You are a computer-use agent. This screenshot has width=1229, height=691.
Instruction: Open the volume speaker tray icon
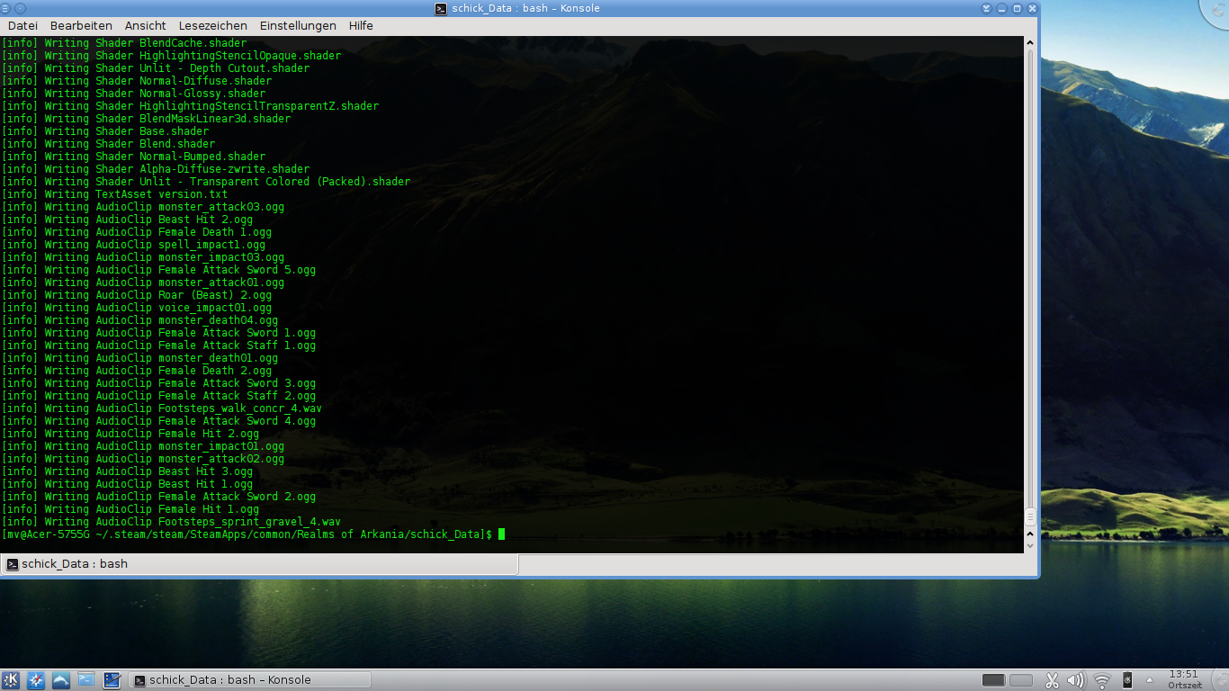point(1076,680)
